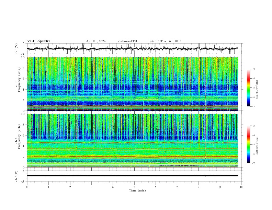Click time axis tick label "2"
This screenshot has width=272, height=210.
point(70,187)
